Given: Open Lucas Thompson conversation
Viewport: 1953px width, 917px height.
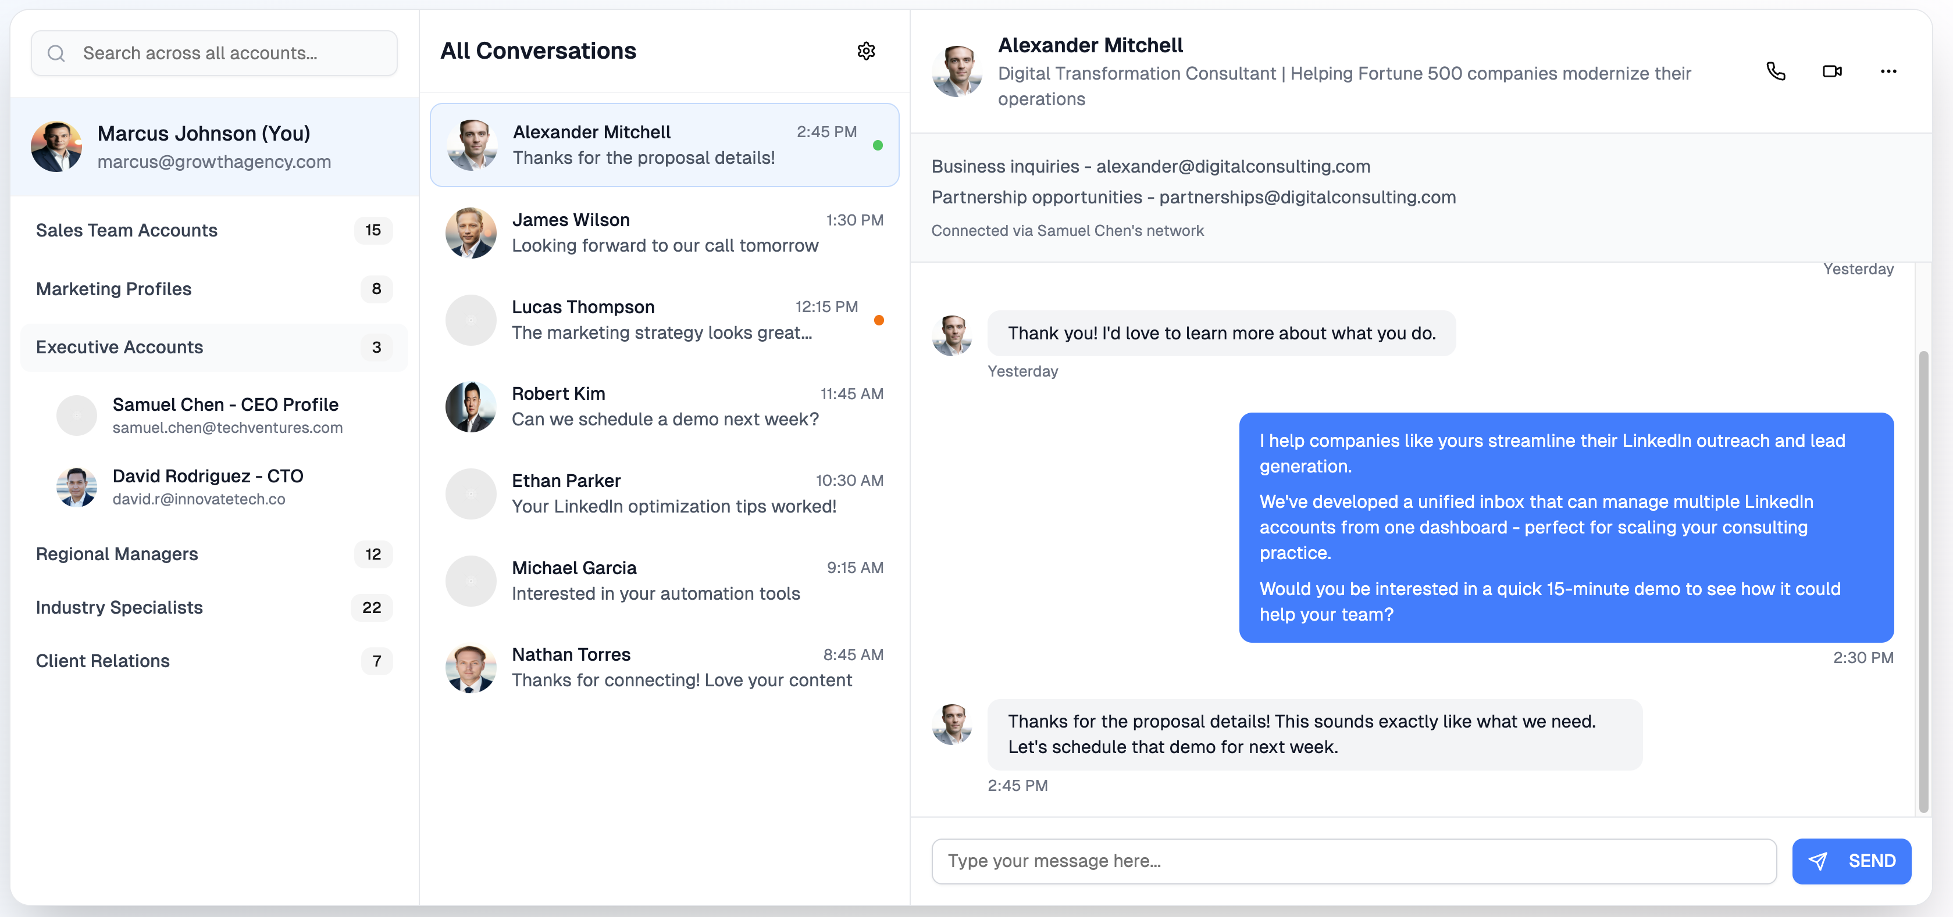Looking at the screenshot, I should (664, 320).
